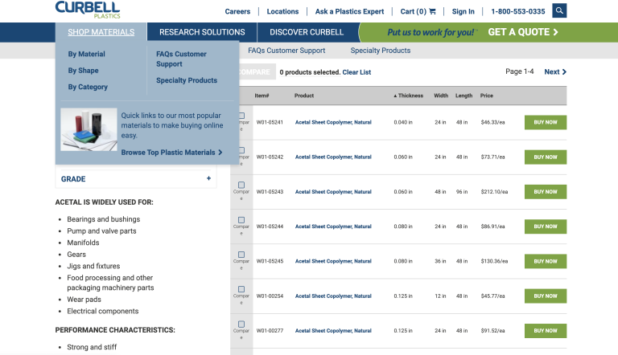This screenshot has width=618, height=355.
Task: Click the Compare button
Action: pyautogui.click(x=256, y=72)
